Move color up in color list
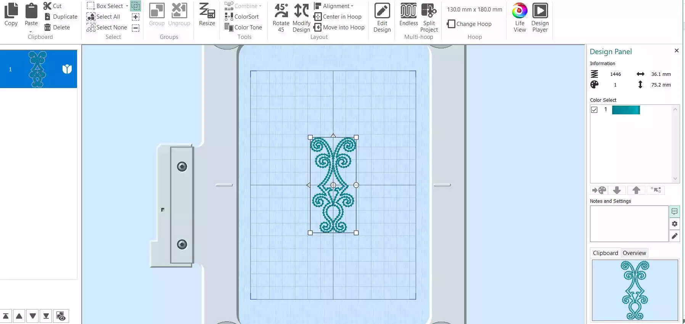The height and width of the screenshot is (324, 685). pos(636,190)
